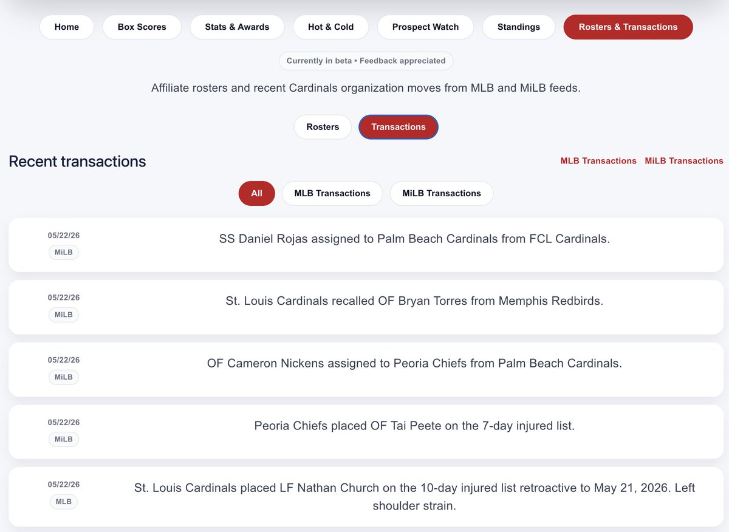Click the MiLB tag on Cameron Nickens row

[x=63, y=377]
